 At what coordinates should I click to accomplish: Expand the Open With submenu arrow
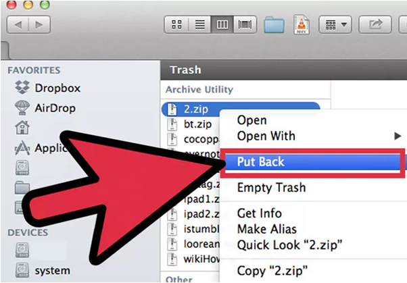(398, 136)
